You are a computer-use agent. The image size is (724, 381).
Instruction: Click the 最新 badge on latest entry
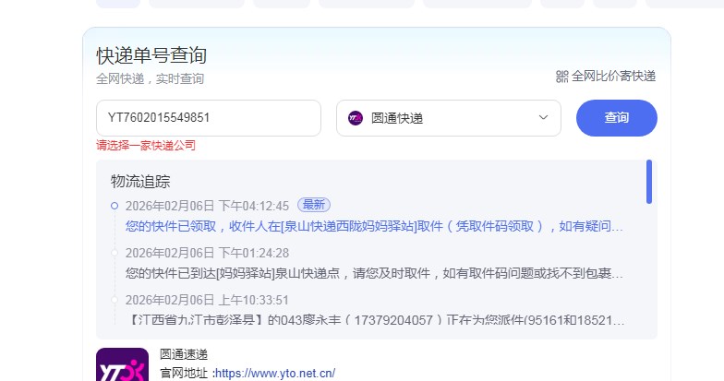coord(314,205)
